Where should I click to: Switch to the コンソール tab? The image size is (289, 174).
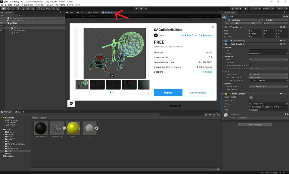coord(20,112)
